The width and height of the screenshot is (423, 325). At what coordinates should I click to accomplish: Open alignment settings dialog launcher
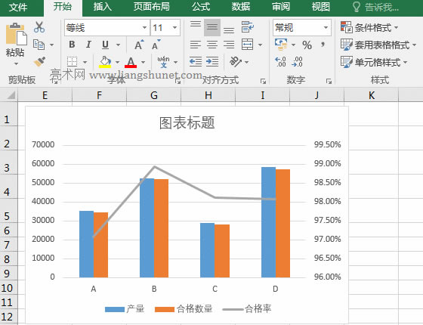pos(263,81)
